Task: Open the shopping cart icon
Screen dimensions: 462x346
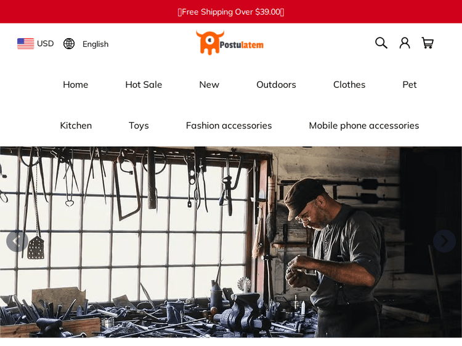Action: click(428, 43)
